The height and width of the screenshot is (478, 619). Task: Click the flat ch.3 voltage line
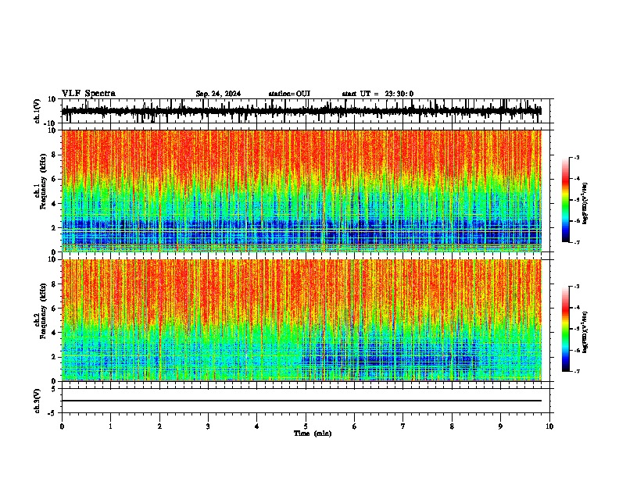302,401
